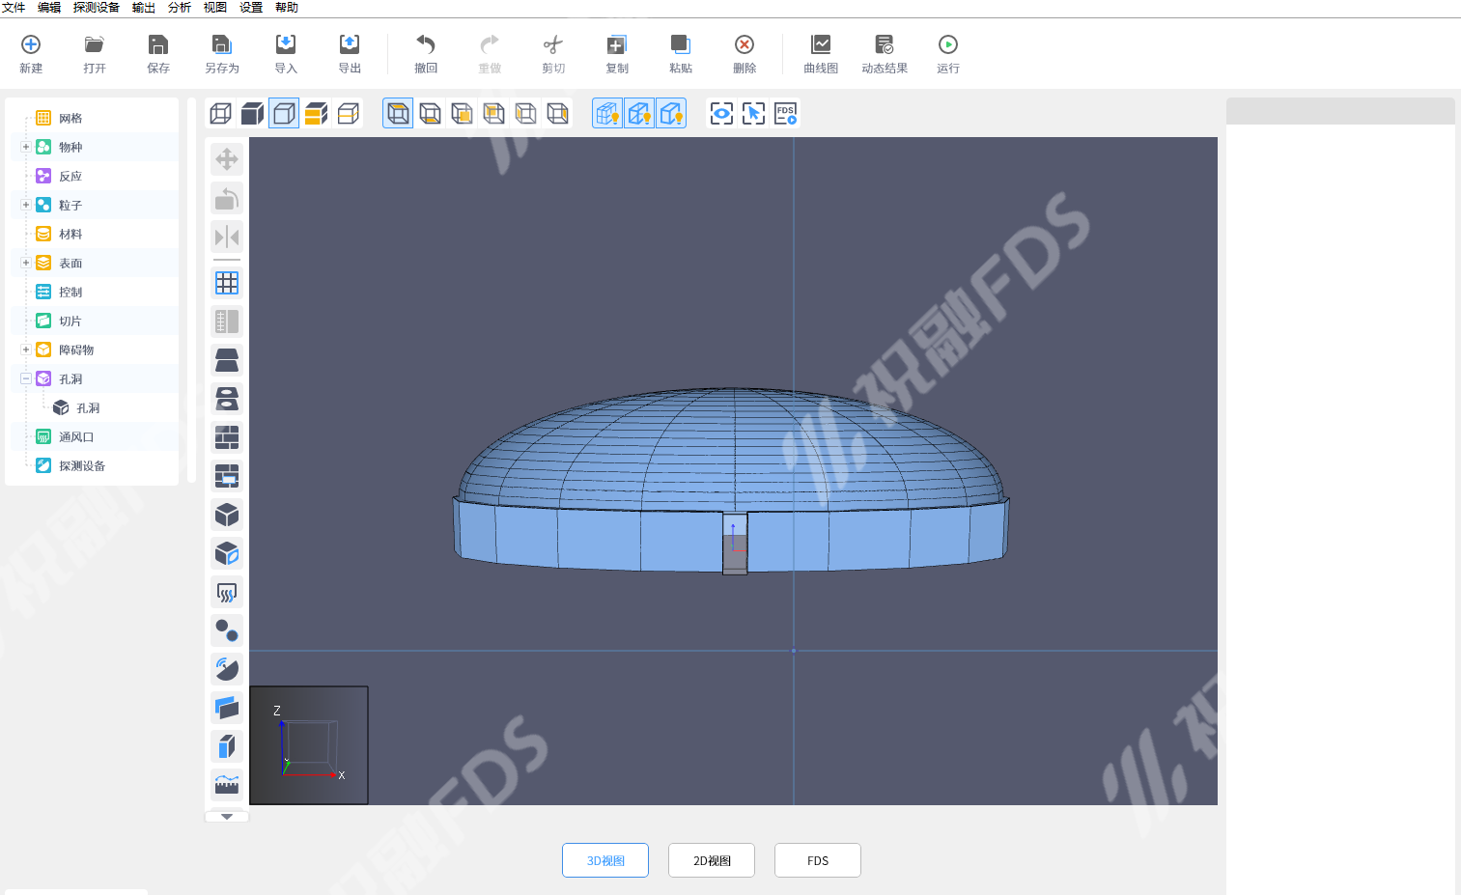This screenshot has width=1461, height=895.
Task: Toggle the plain cube lightbulb visibility
Action: pos(671,114)
